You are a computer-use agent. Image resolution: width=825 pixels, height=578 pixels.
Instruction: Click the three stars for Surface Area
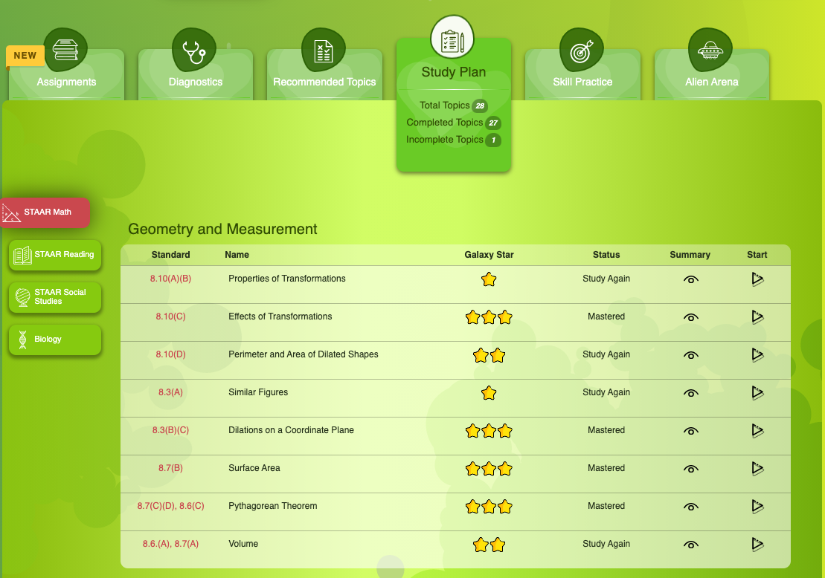tap(489, 468)
